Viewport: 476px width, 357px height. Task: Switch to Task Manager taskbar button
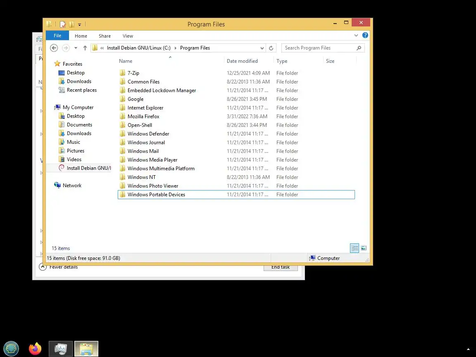coord(61,348)
